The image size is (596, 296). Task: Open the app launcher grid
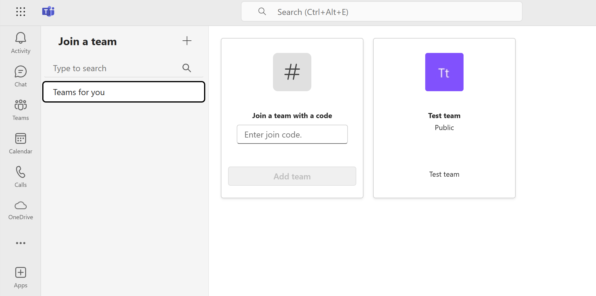pyautogui.click(x=21, y=12)
